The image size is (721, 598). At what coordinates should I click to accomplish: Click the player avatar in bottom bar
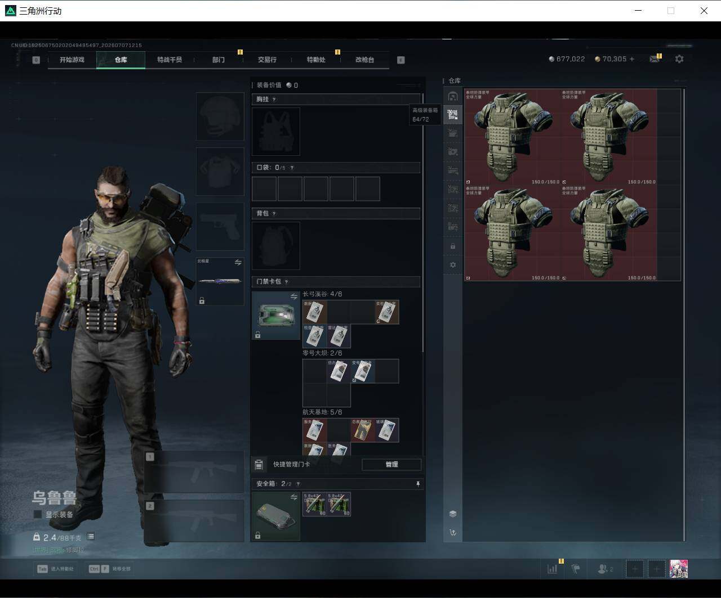click(679, 569)
